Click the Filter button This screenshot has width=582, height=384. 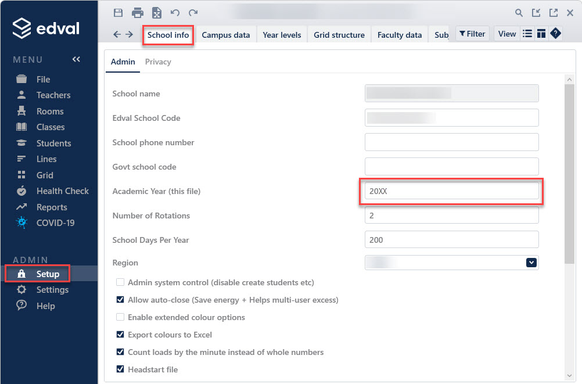point(472,34)
